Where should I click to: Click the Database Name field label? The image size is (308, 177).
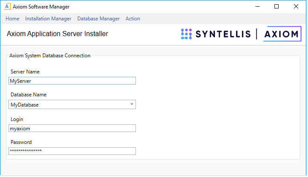[x=28, y=95]
